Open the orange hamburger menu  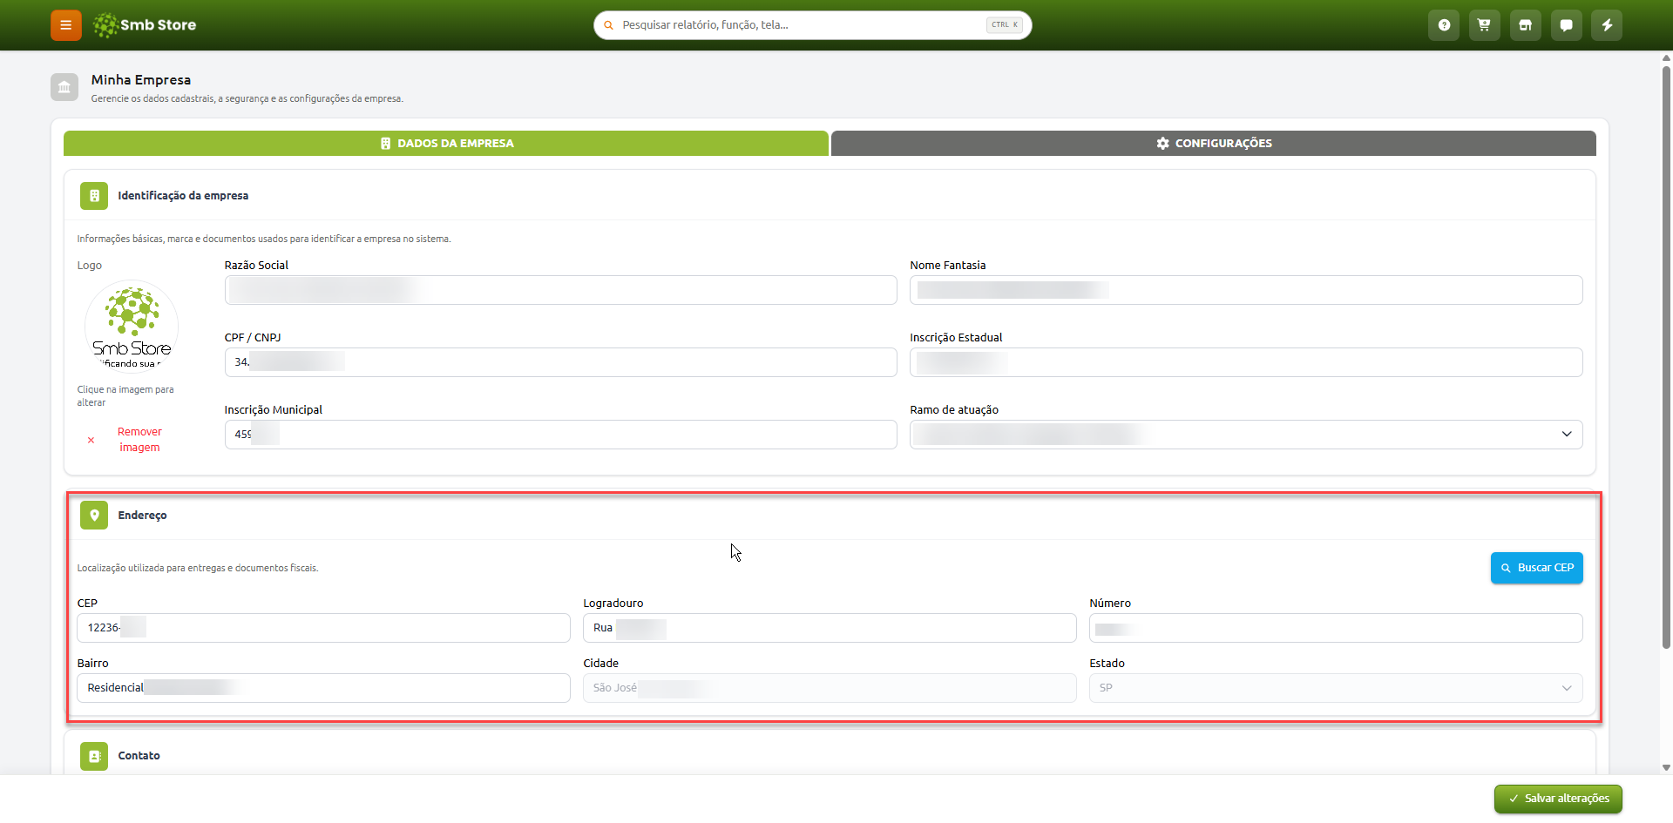tap(65, 25)
